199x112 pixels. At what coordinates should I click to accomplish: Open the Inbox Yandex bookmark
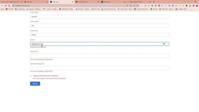tap(50, 9)
